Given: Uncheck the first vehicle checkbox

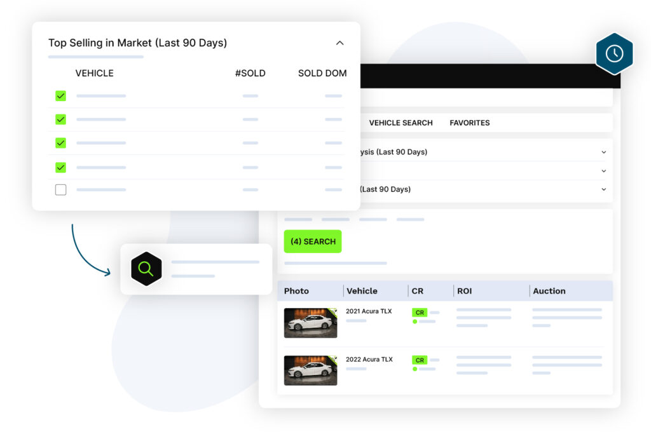Looking at the screenshot, I should 60,96.
